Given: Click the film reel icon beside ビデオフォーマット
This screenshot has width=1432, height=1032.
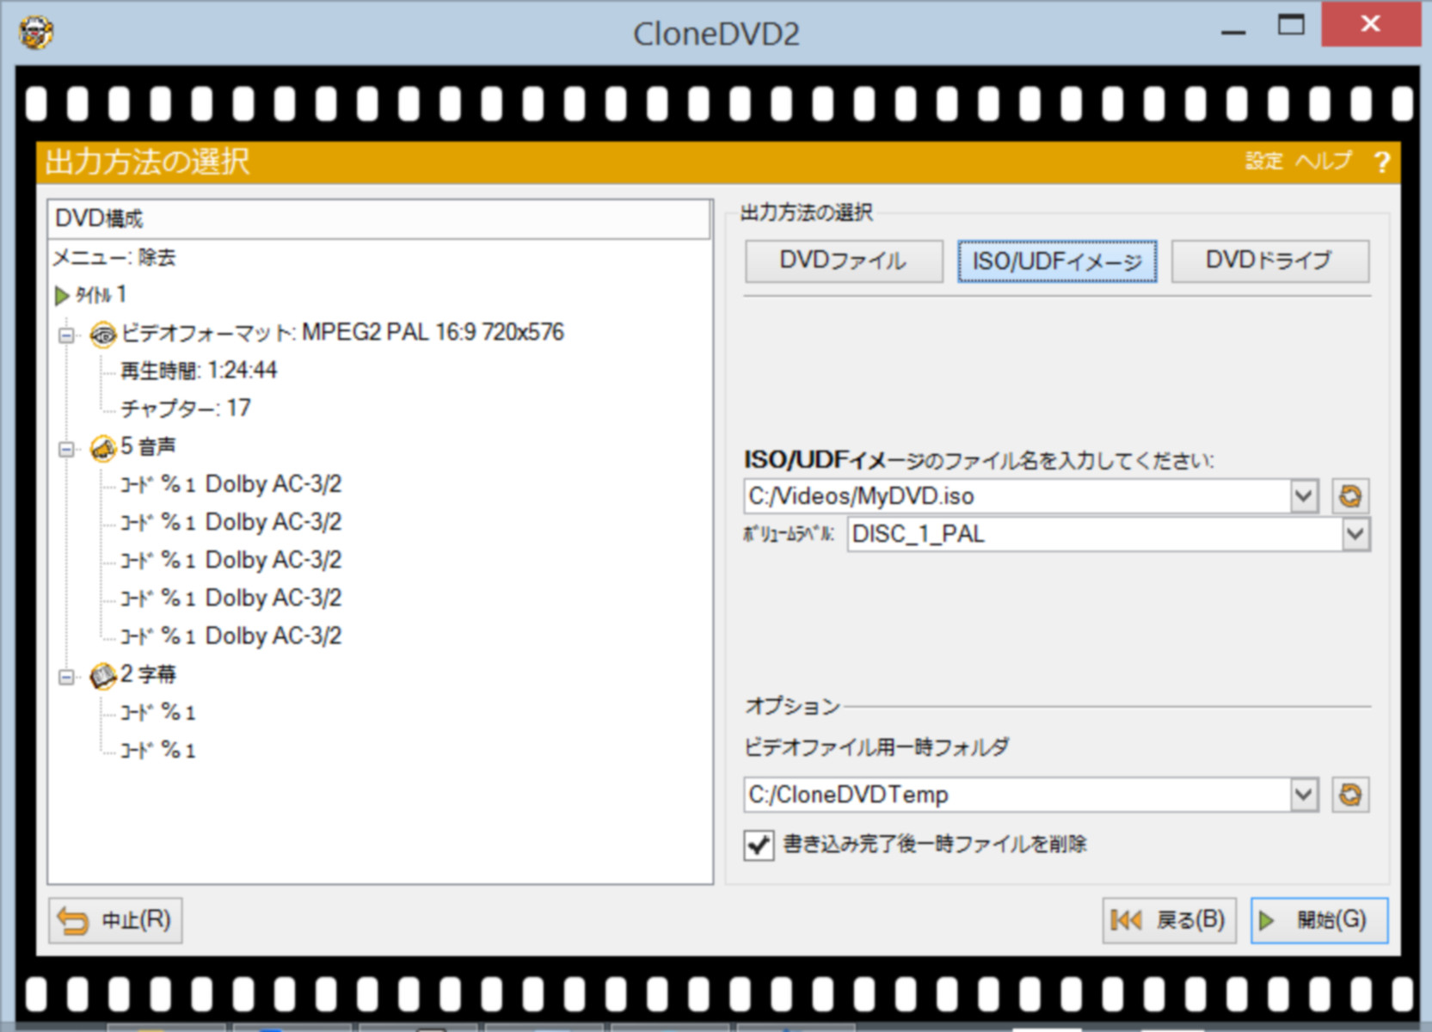Looking at the screenshot, I should [103, 335].
